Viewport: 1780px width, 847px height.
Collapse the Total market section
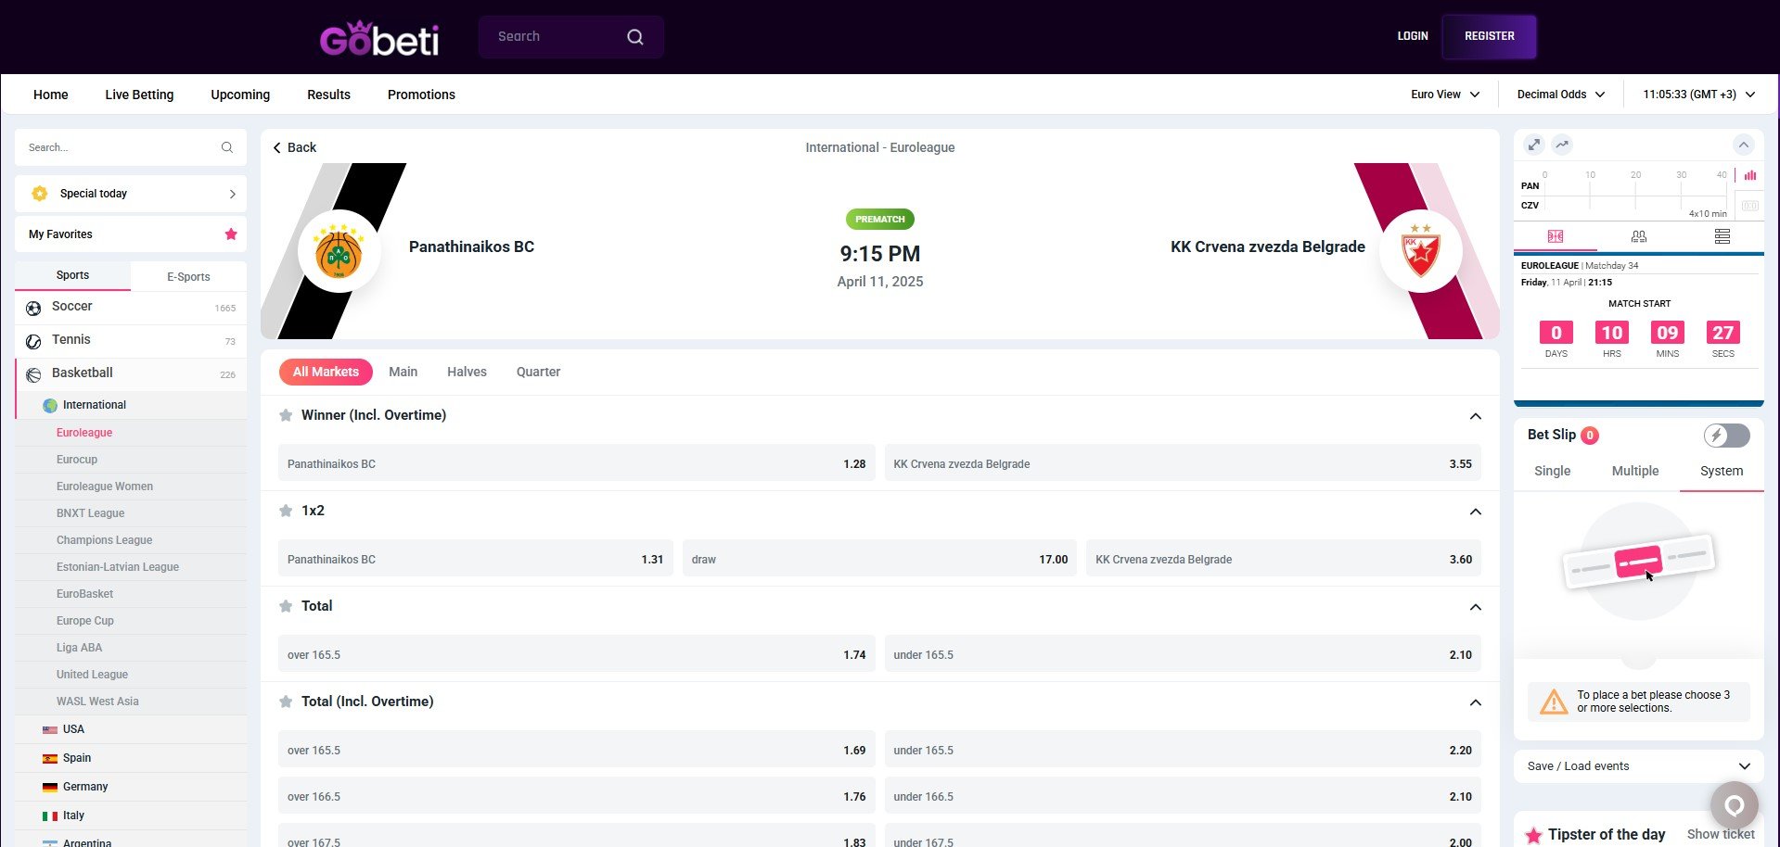1476,607
